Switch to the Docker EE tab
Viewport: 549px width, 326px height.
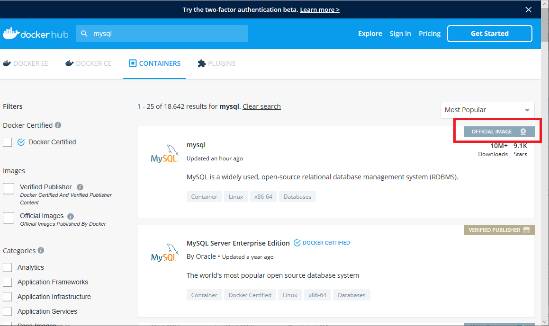coord(26,63)
